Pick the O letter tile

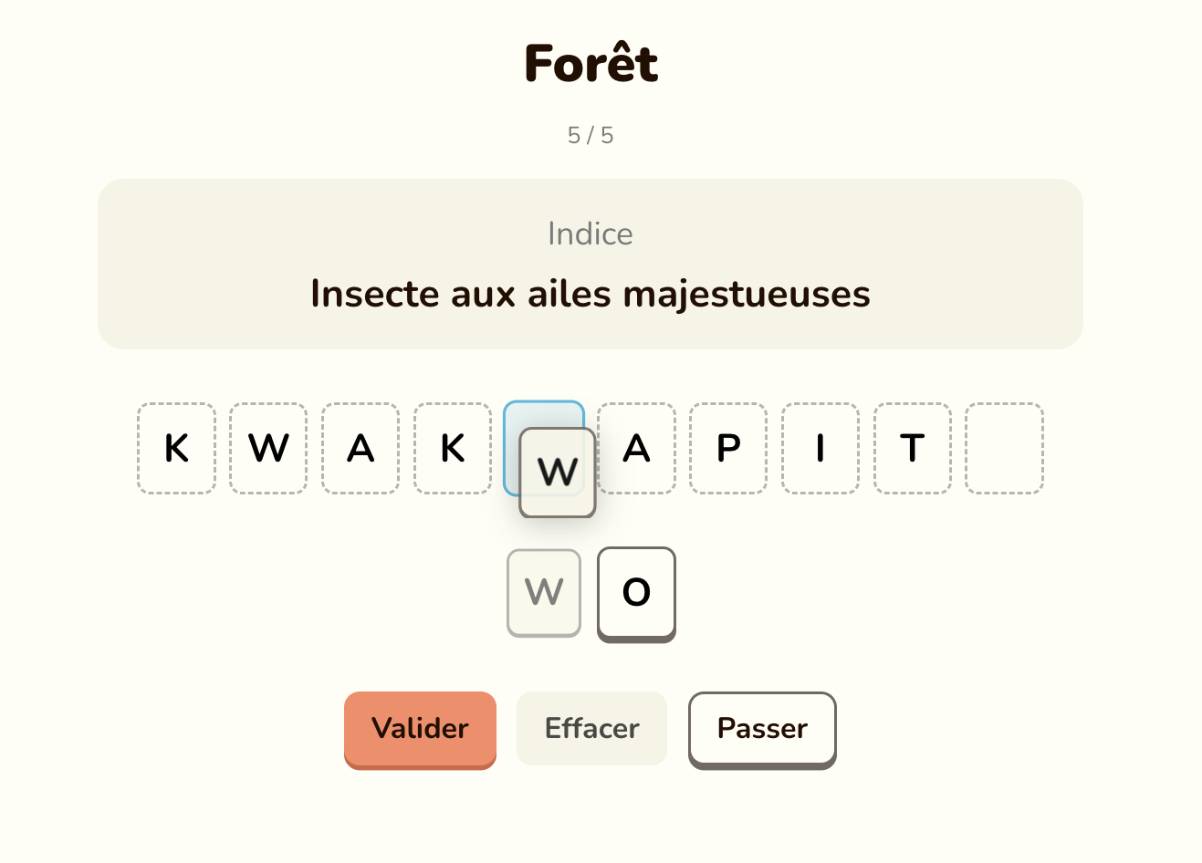(636, 593)
